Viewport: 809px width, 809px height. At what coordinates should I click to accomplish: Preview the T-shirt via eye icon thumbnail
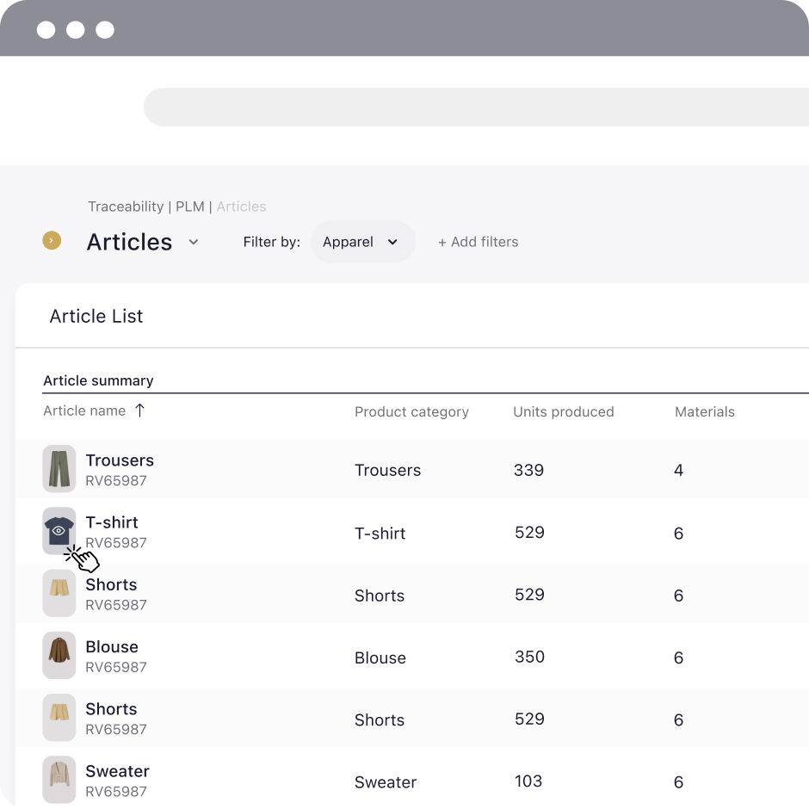[x=59, y=531]
